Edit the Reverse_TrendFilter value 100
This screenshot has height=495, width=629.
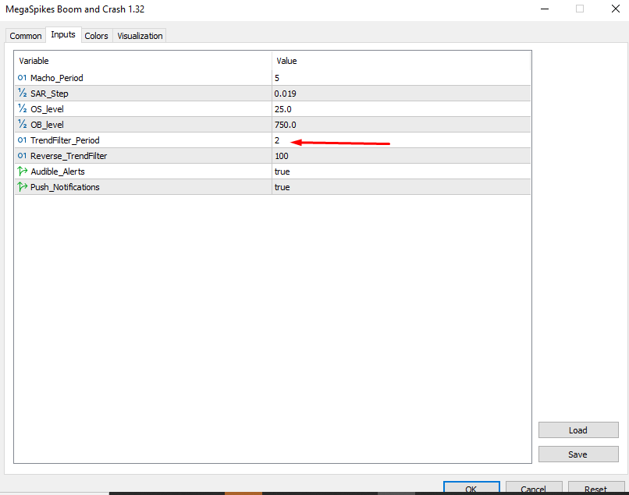(x=401, y=156)
